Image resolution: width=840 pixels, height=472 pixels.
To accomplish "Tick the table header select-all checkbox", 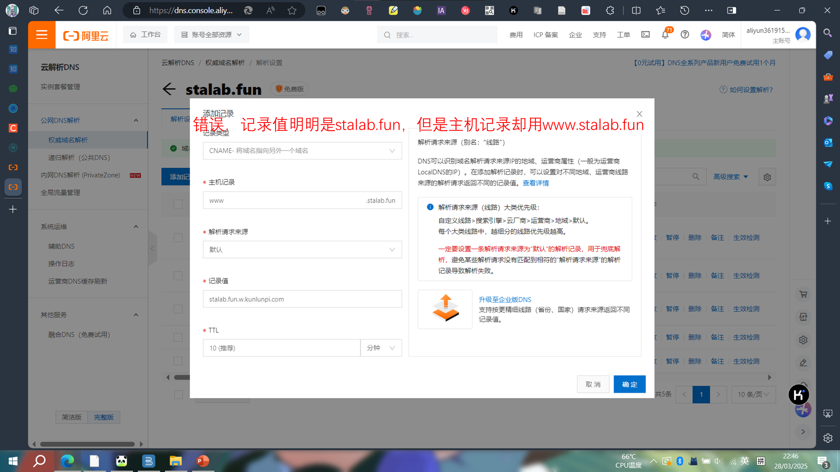I will point(178,204).
